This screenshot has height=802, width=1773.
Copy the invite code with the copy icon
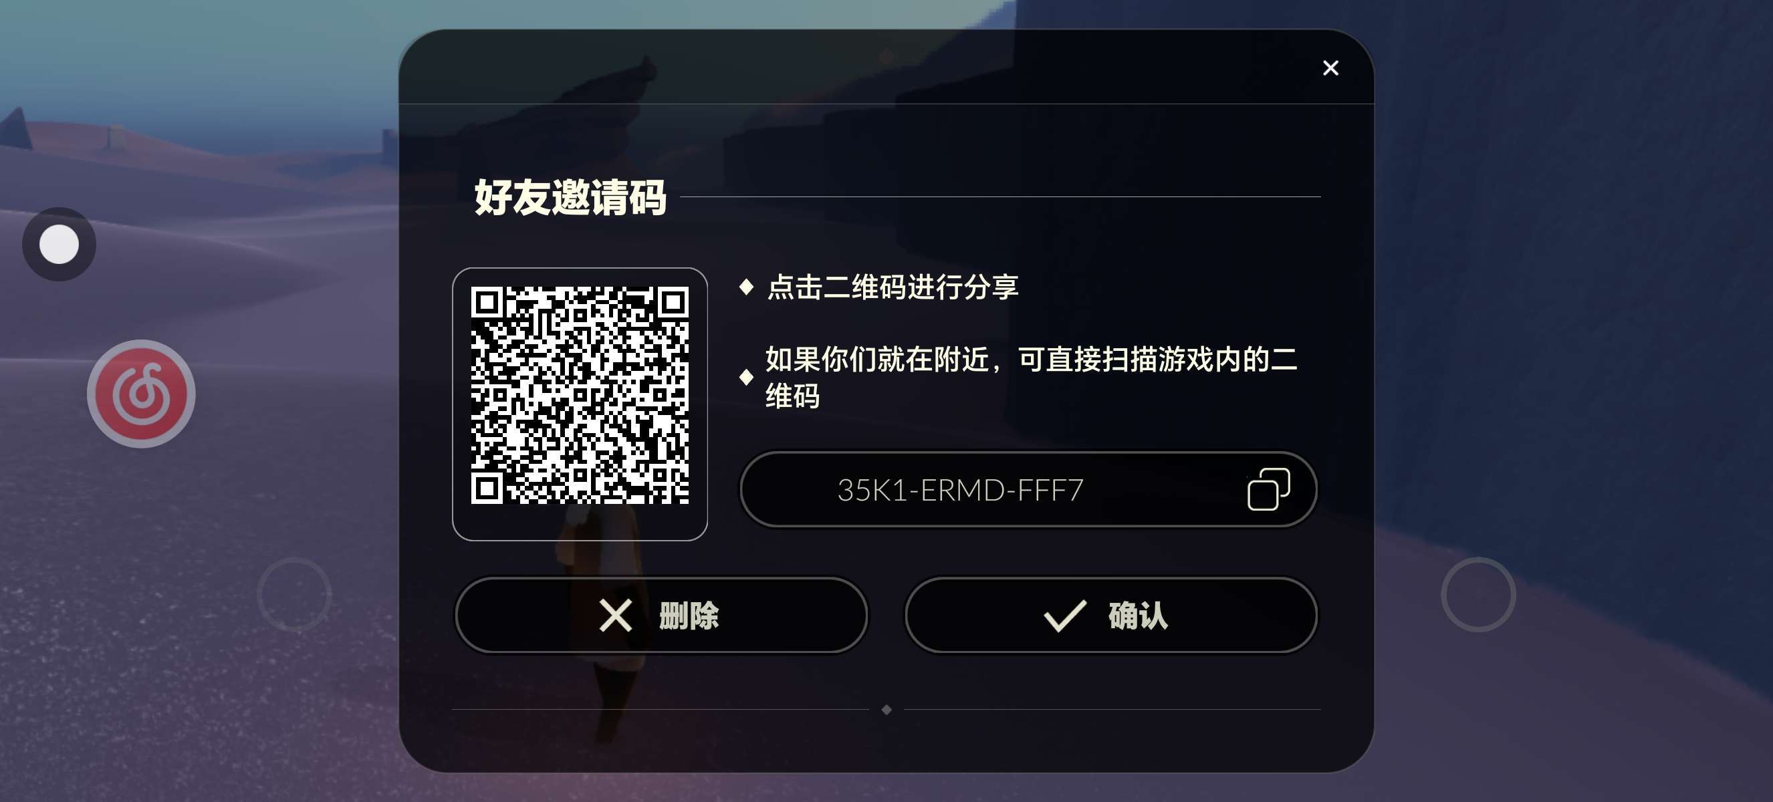(1268, 490)
